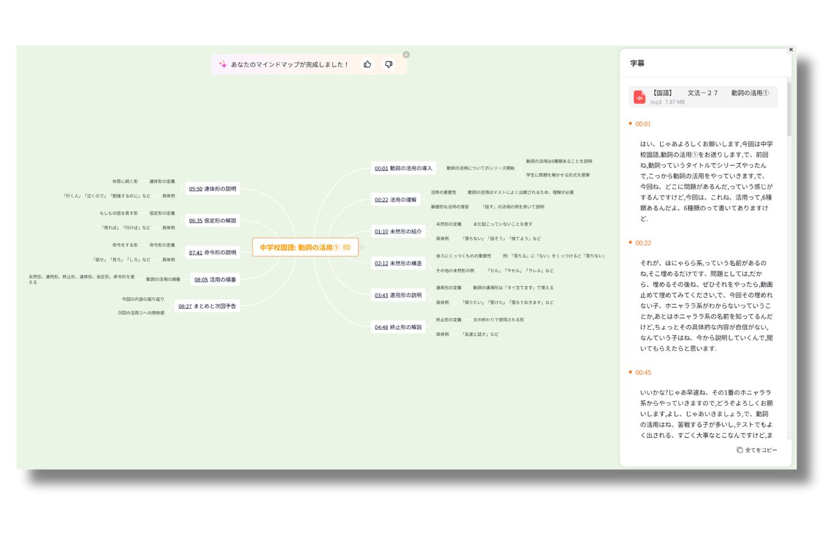This screenshot has width=840, height=555.
Task: Click the red mp3 audio file icon
Action: click(639, 97)
